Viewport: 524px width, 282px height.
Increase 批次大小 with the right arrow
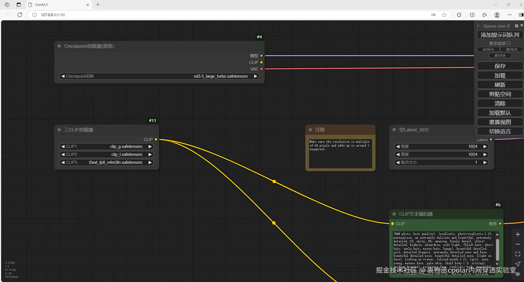point(485,162)
